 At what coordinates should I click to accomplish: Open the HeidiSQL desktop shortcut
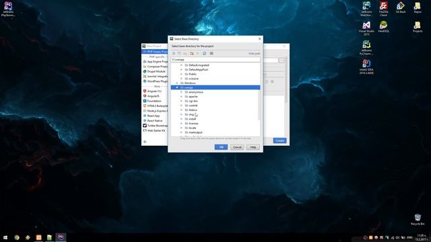383,27
